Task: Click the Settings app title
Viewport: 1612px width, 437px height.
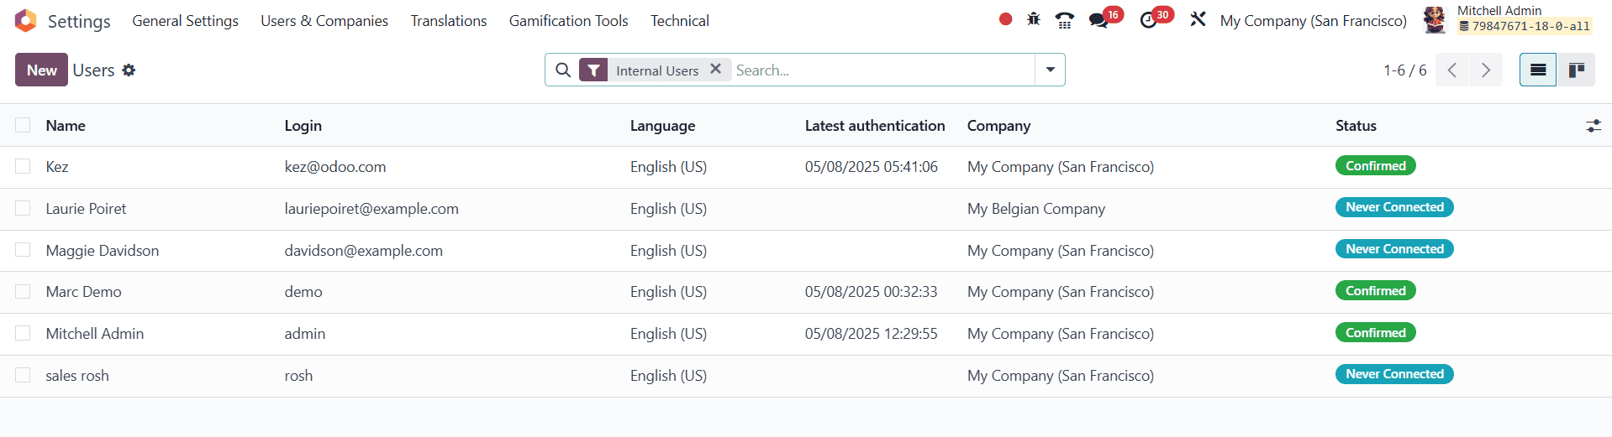Action: pyautogui.click(x=79, y=21)
